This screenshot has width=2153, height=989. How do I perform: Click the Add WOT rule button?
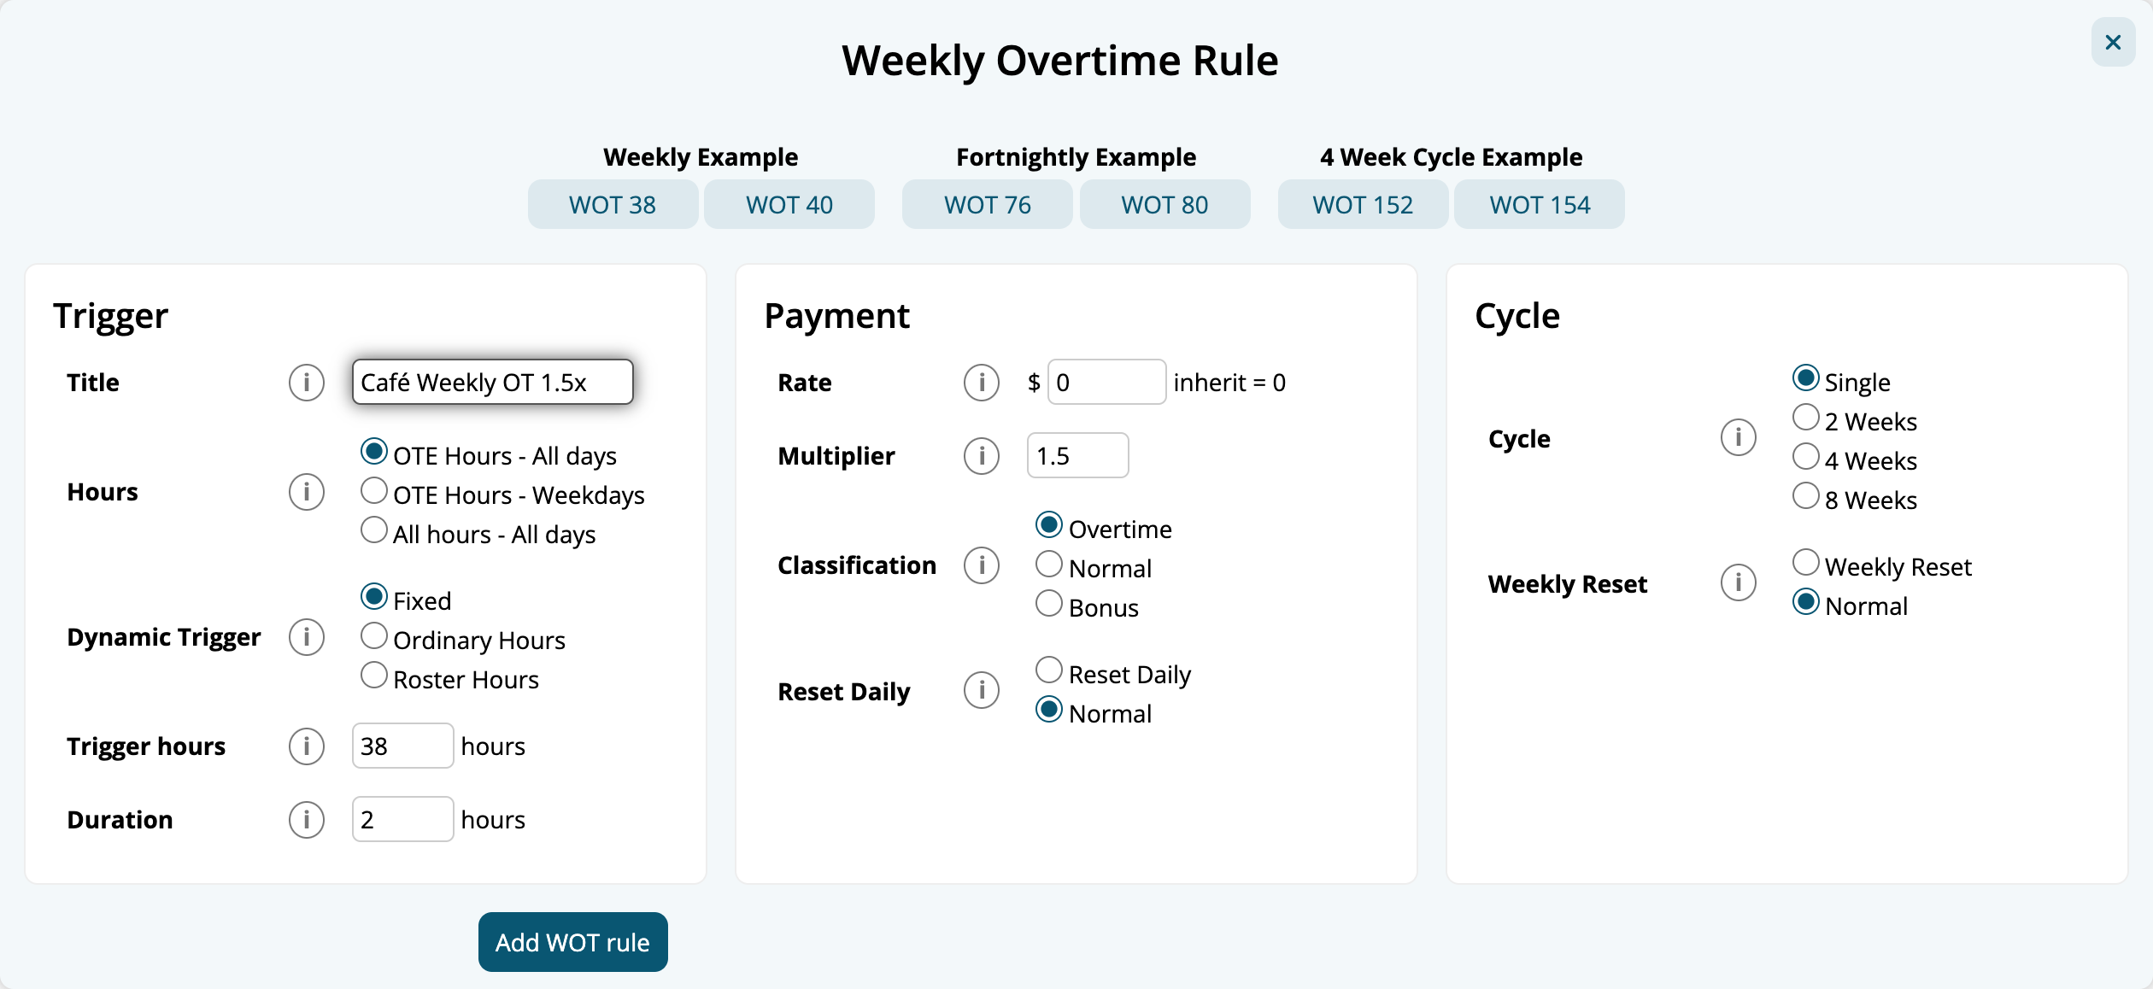(x=572, y=942)
